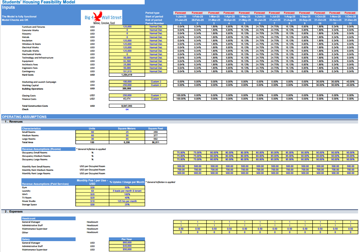Select Small Rooms units cell
This screenshot has height=252, width=359.
click(x=92, y=132)
